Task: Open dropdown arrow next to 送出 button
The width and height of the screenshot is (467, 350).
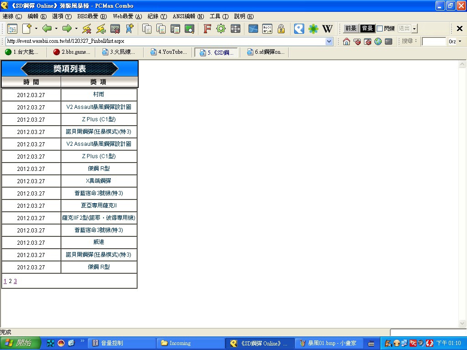Action: pos(414,29)
